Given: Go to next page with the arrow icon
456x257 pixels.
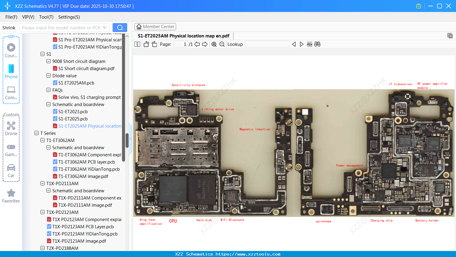Looking at the screenshot, I should click(x=205, y=44).
